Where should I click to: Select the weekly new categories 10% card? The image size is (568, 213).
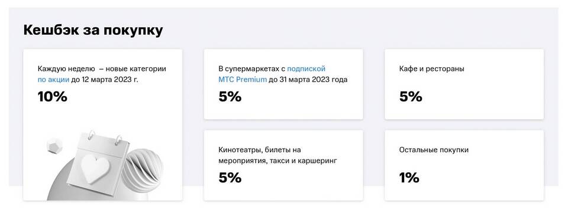click(x=103, y=125)
